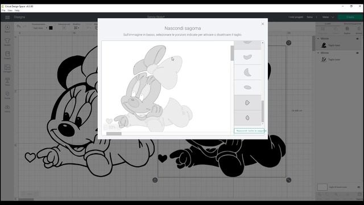Open I miei progetti link
Screen dimensions: 364x205
pos(296,17)
